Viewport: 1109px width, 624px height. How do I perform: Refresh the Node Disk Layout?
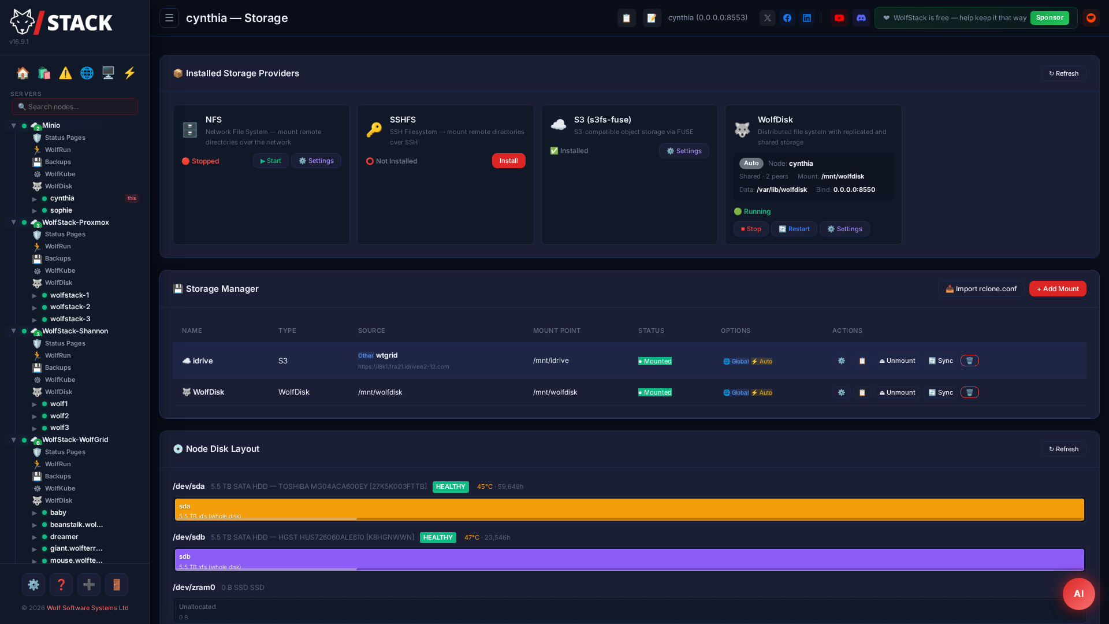[1064, 449]
